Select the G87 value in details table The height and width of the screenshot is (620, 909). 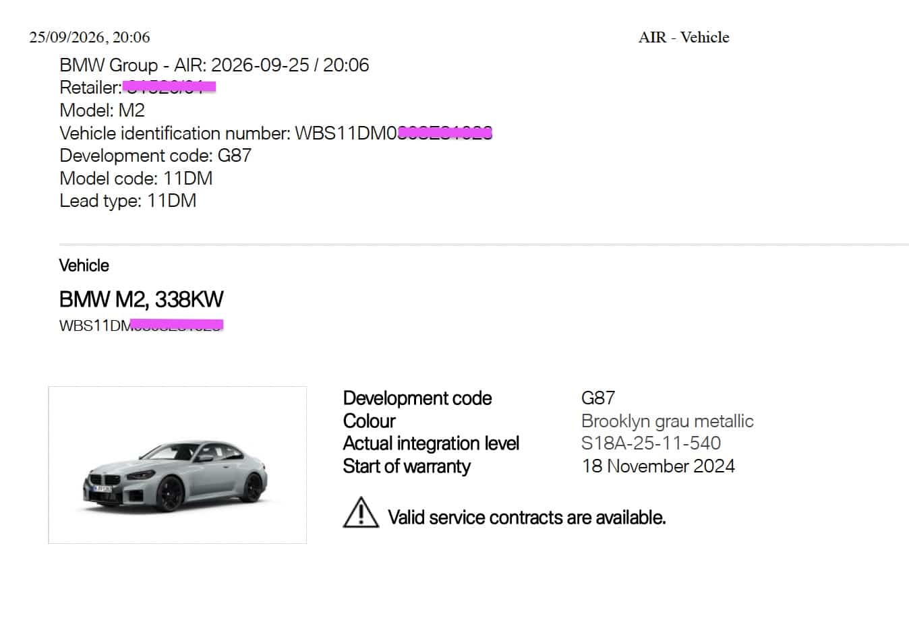click(x=598, y=398)
